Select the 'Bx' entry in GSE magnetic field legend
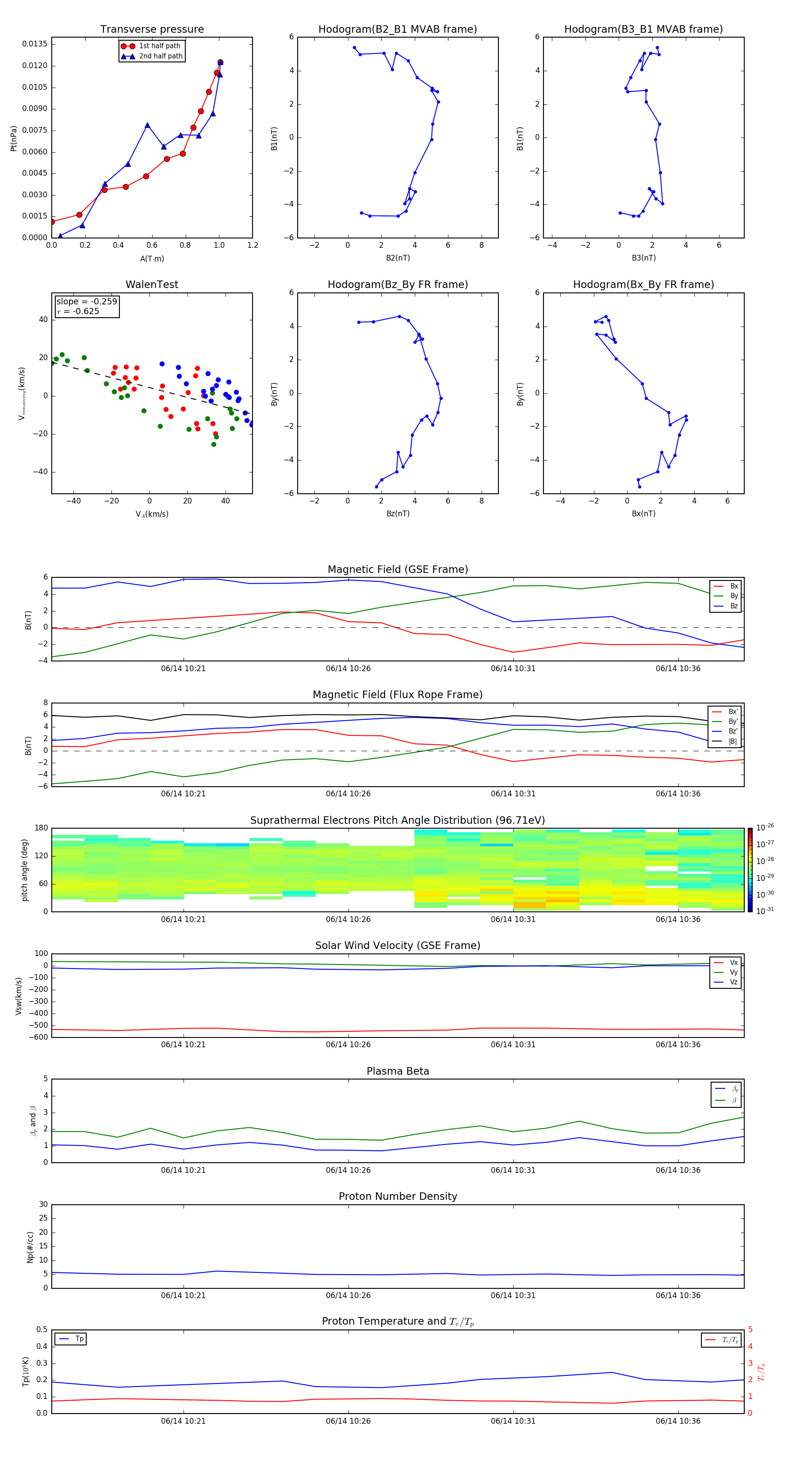 (726, 586)
